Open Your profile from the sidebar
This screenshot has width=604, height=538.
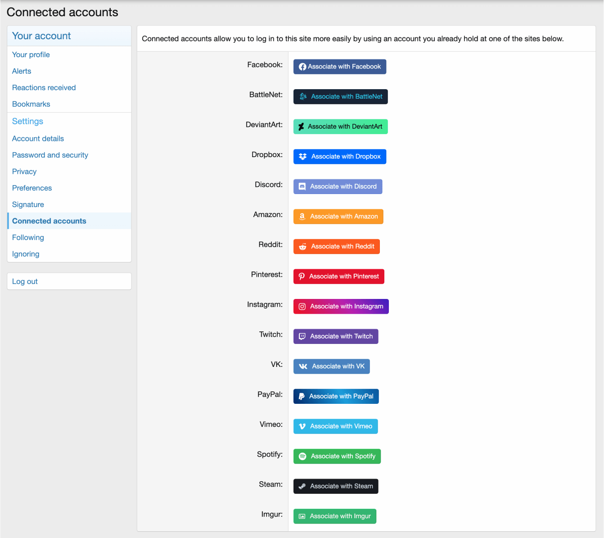point(31,54)
